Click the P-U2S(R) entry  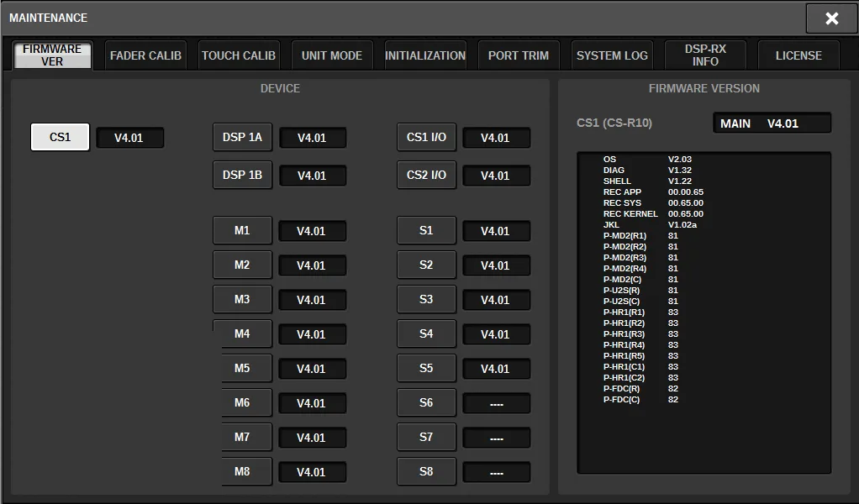tap(640, 291)
